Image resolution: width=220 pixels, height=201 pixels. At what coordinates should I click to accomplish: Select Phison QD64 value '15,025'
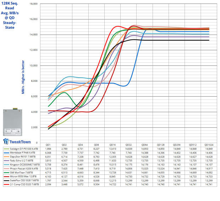point(144,169)
